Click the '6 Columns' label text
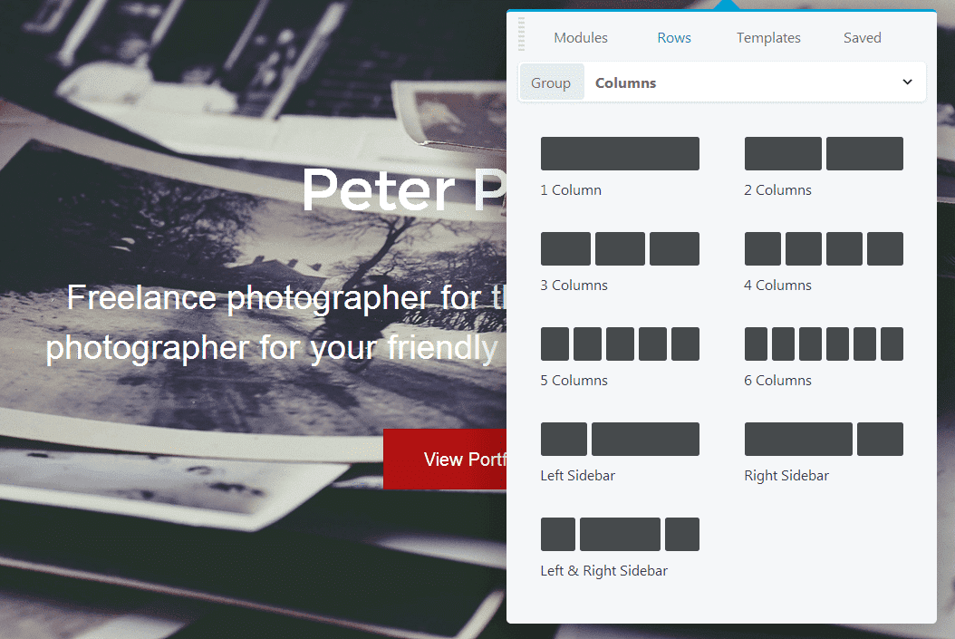 (x=777, y=380)
